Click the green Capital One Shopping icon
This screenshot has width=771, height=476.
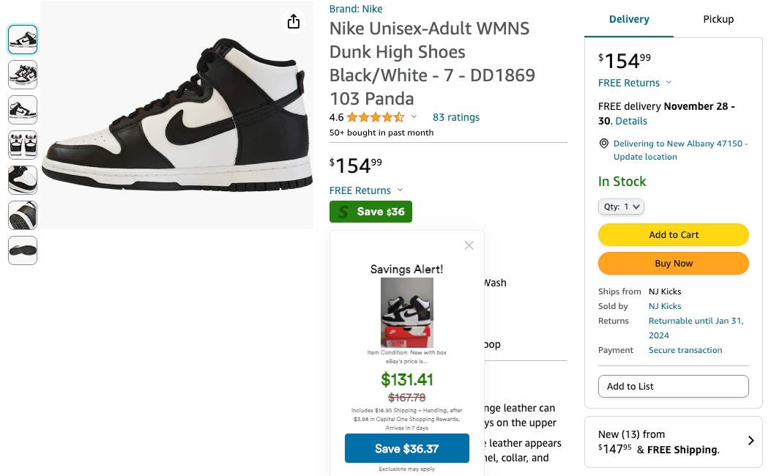pos(343,212)
